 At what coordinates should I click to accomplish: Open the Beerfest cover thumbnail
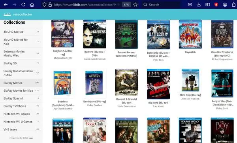point(62,83)
